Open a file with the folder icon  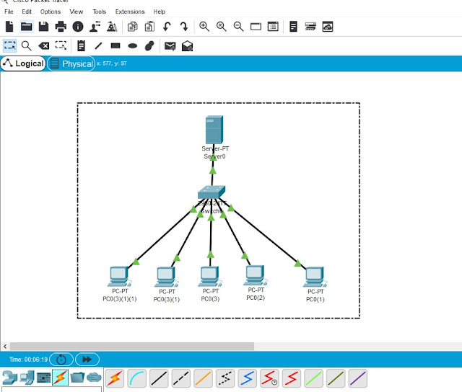tap(27, 27)
